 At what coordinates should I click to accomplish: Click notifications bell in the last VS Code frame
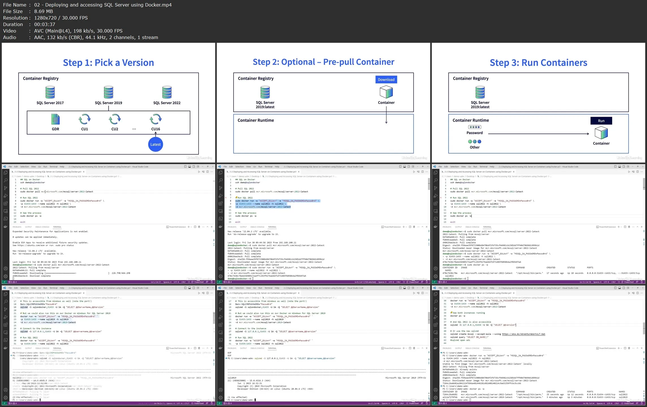coord(642,403)
